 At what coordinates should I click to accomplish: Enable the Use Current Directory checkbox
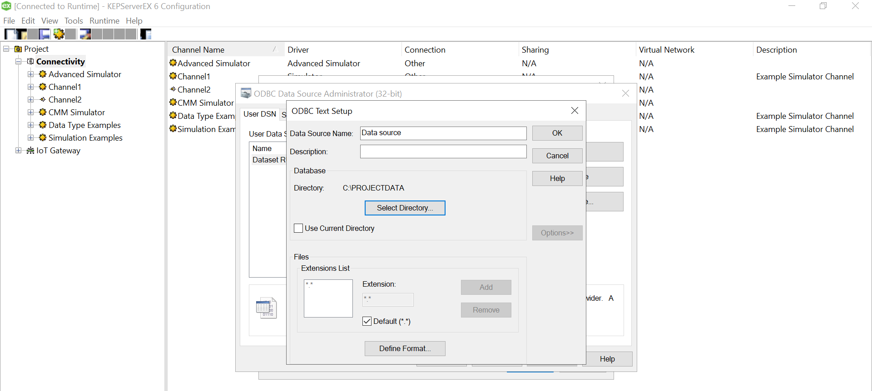298,228
